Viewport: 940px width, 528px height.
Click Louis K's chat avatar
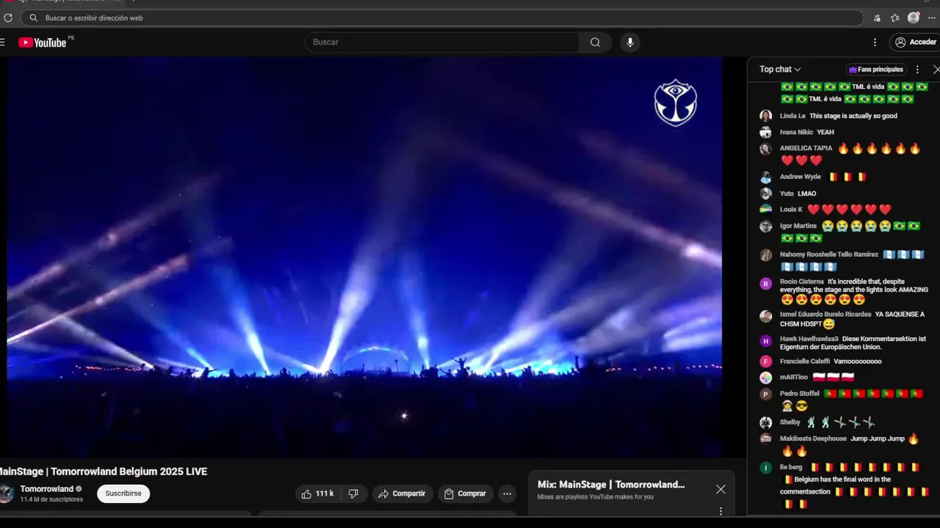tap(765, 210)
